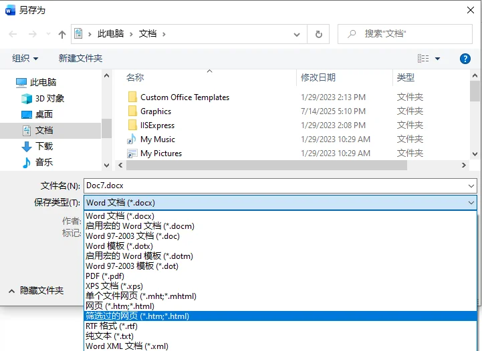Screen dimensions: 482x351
Task: Click navigation pane scroll down arrow
Action: pos(107,165)
